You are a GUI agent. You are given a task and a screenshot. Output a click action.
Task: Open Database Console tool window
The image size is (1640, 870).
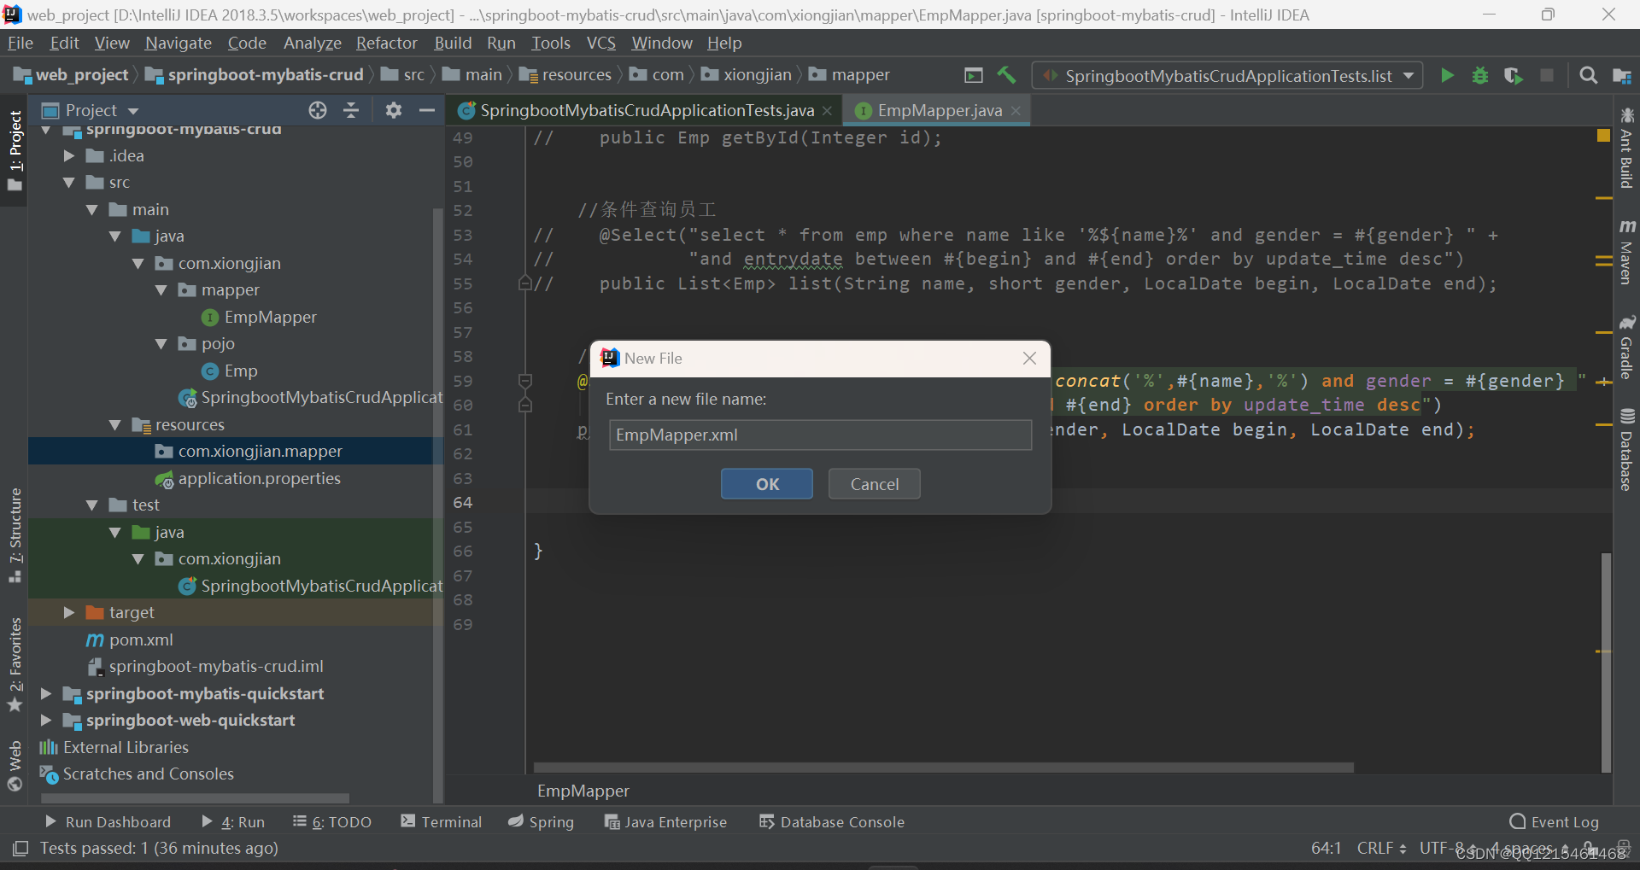coord(832,821)
